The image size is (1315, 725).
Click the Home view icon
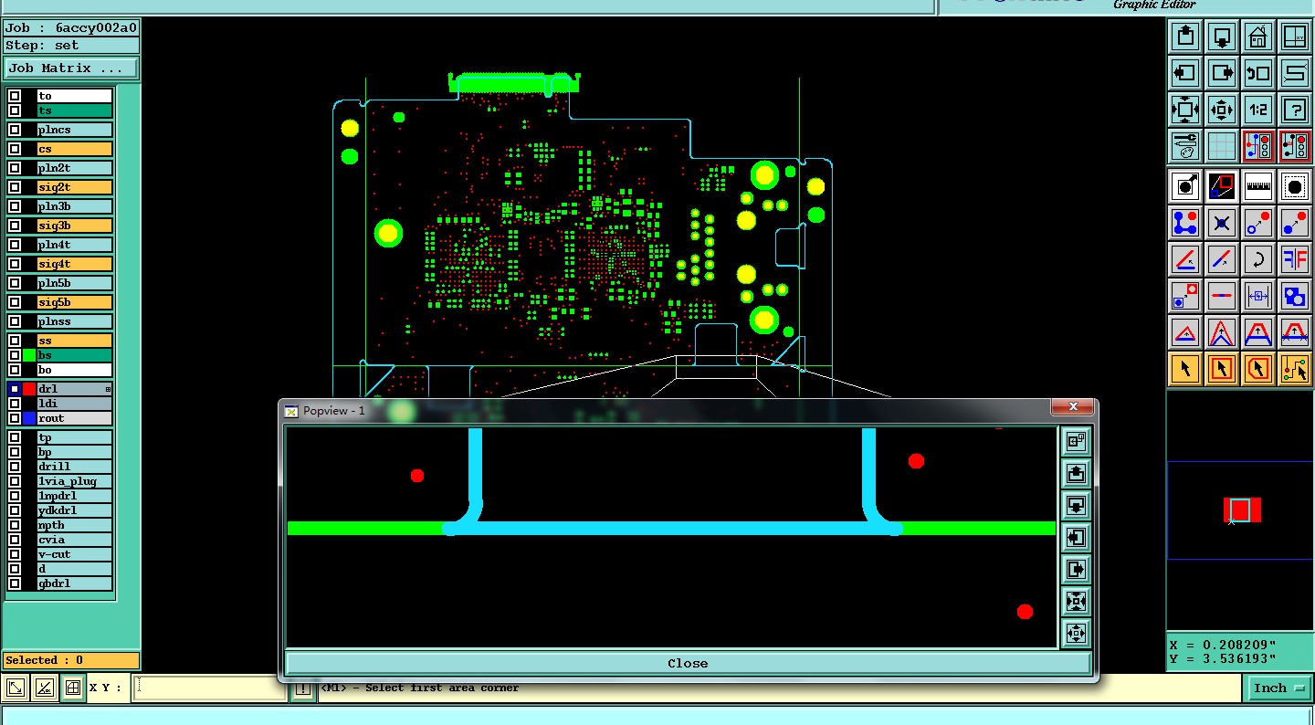pos(1258,37)
